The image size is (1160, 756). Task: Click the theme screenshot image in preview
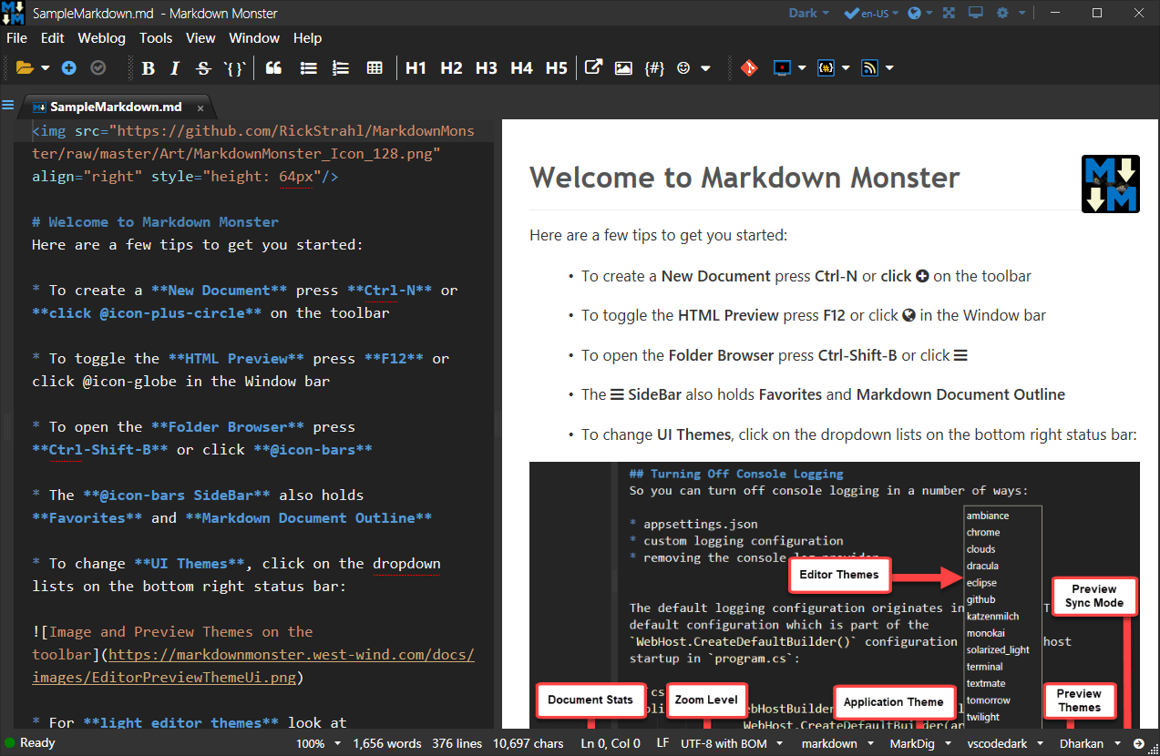[834, 595]
